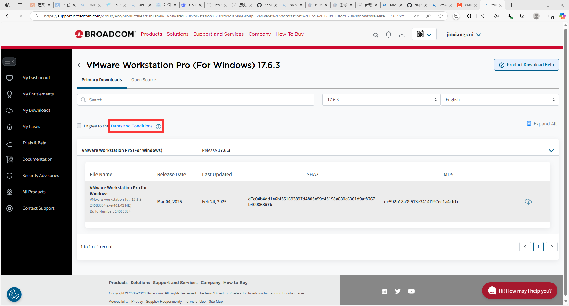Click the Trials & Beta hand icon
The width and height of the screenshot is (569, 306).
pyautogui.click(x=9, y=143)
